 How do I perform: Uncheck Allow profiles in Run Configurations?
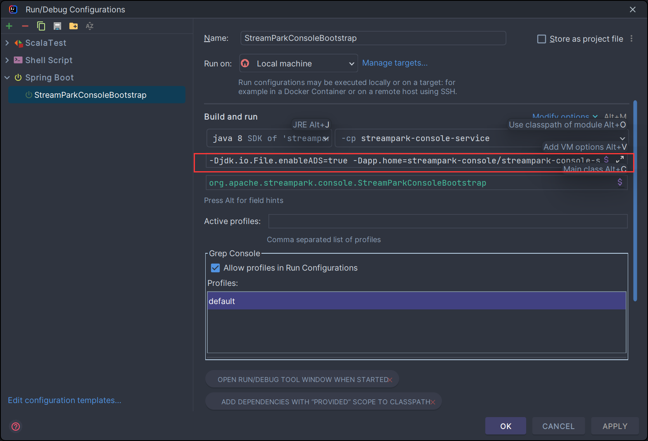(216, 268)
